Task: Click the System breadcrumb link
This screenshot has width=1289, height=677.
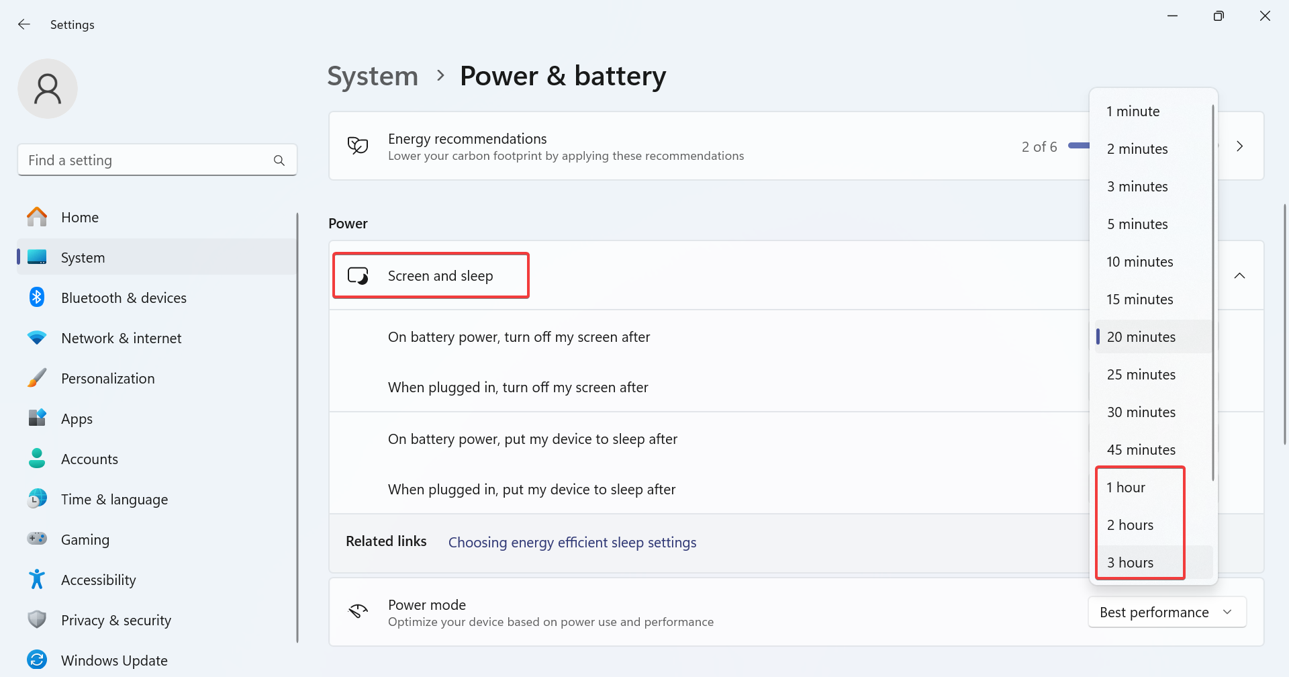Action: (373, 76)
